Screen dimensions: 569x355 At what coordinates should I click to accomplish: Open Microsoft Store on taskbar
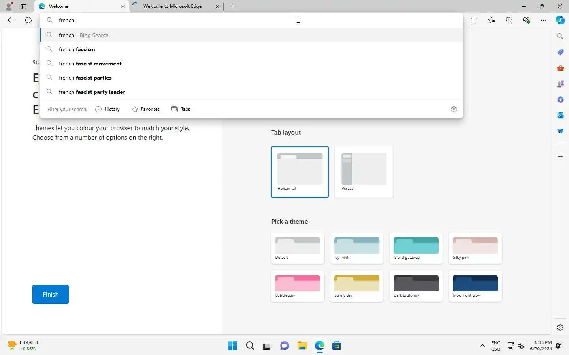tap(337, 346)
